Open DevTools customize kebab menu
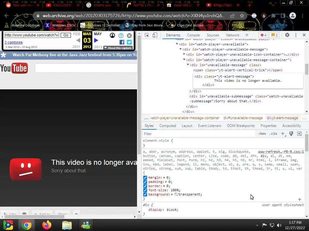Image resolution: width=309 pixels, height=231 pixels. click(x=296, y=35)
